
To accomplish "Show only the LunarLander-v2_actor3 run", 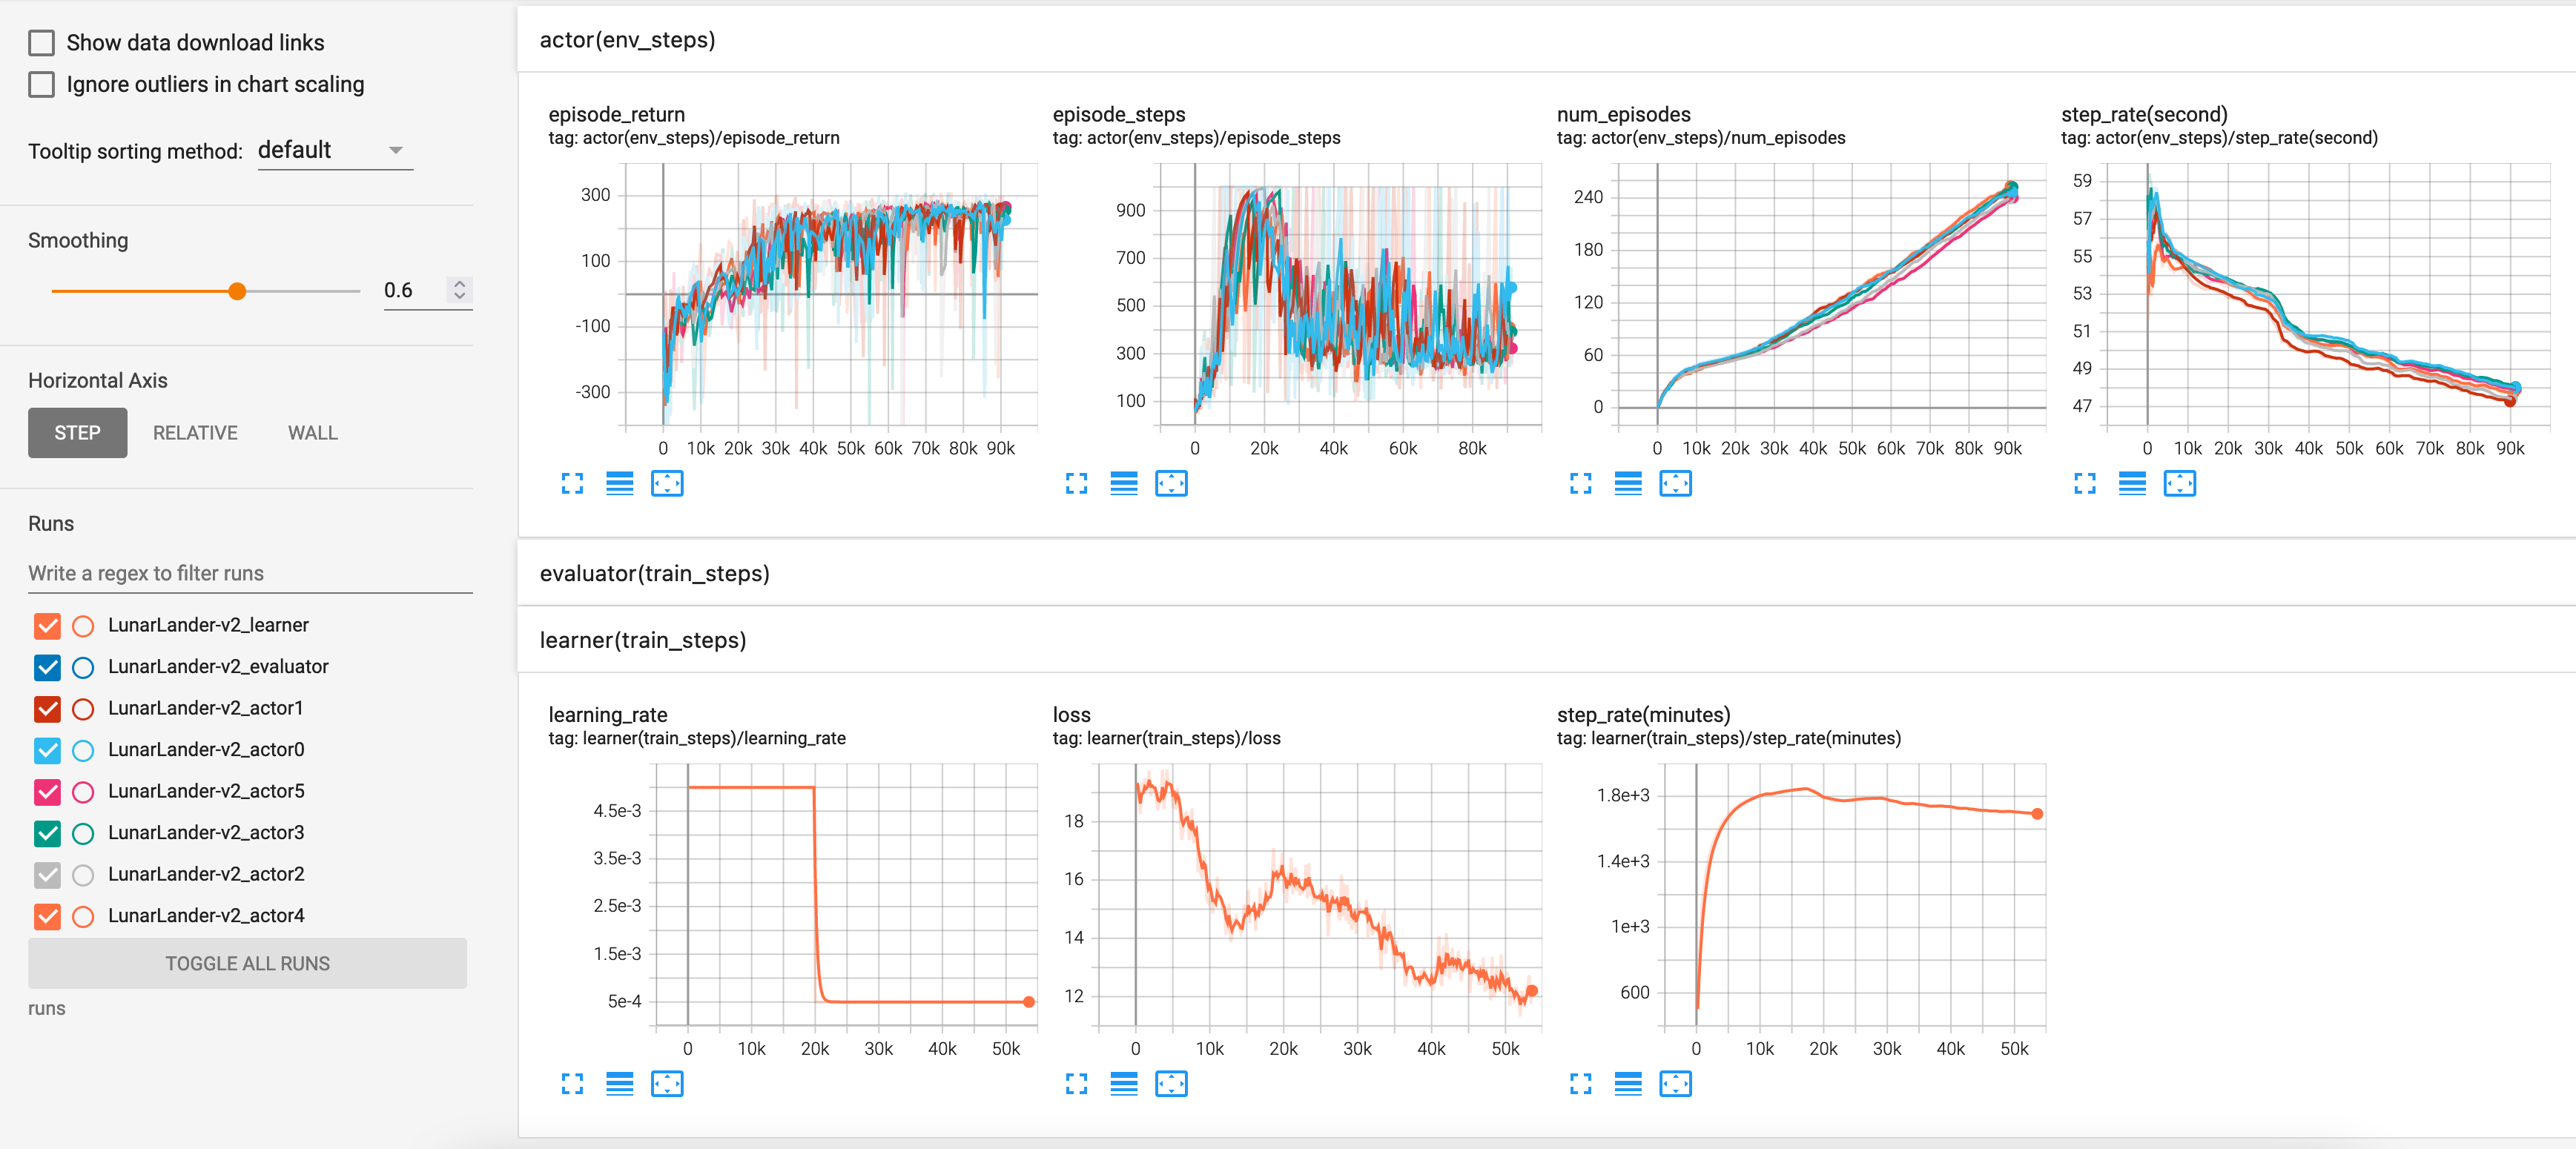I will pyautogui.click(x=84, y=833).
